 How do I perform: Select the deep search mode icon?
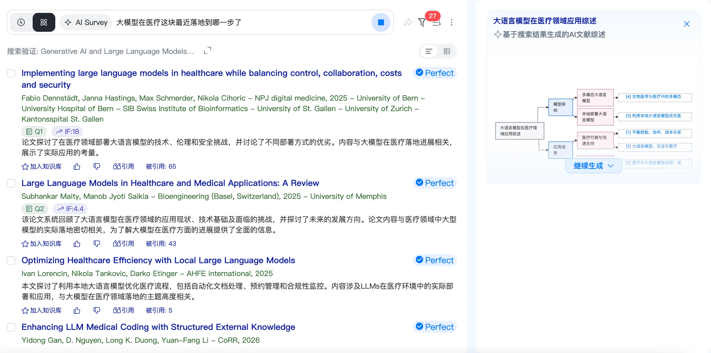(44, 22)
